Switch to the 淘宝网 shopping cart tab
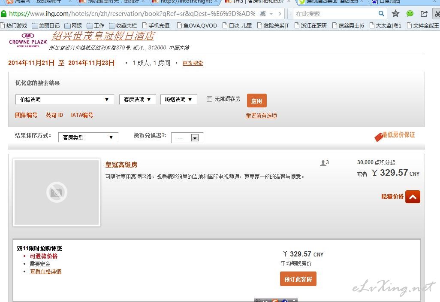 (x=38, y=2)
